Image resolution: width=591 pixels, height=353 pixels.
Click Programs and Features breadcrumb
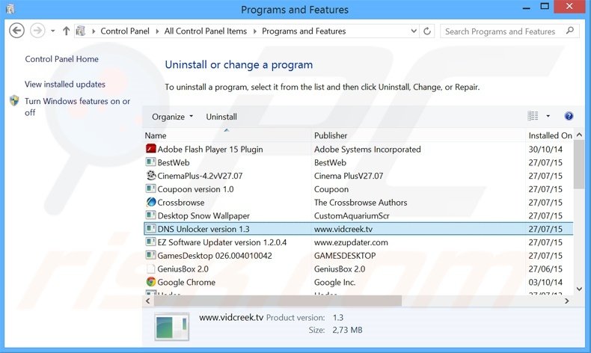click(304, 31)
